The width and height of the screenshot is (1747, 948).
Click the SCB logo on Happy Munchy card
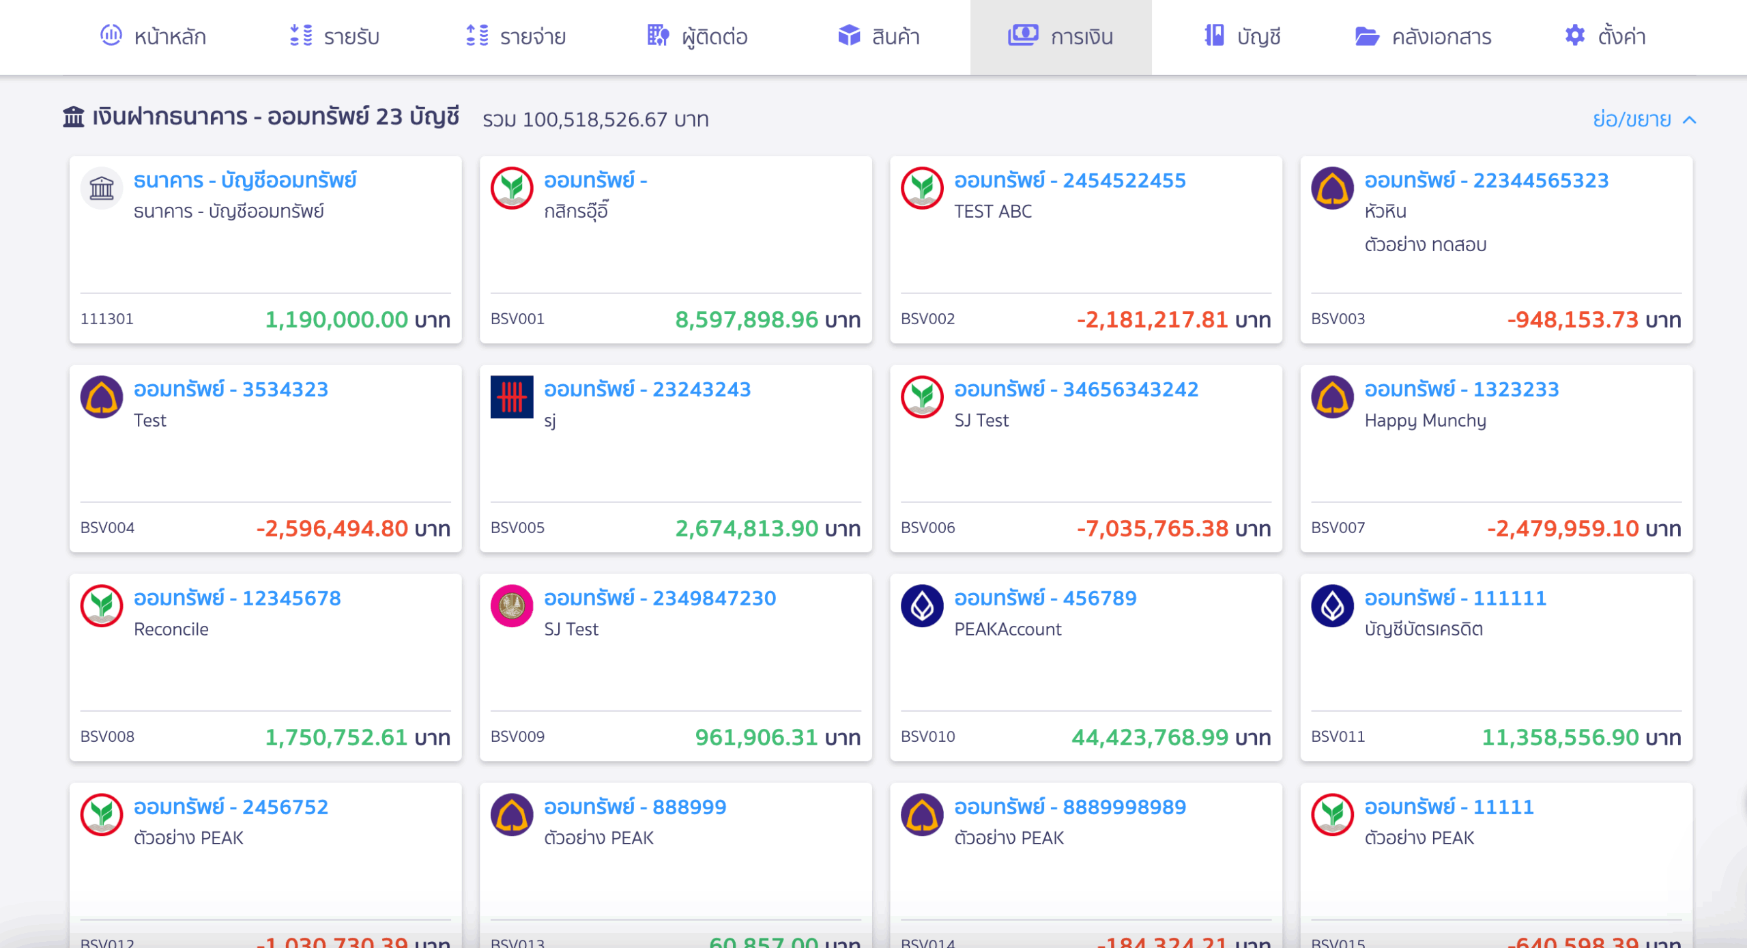(x=1332, y=397)
